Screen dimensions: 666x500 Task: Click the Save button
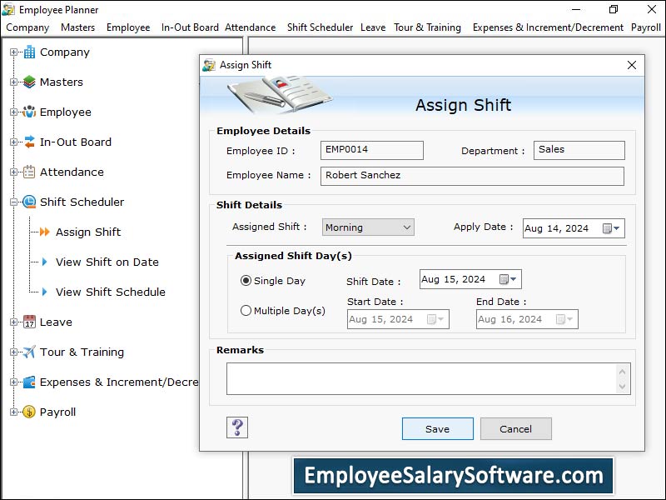(x=438, y=428)
